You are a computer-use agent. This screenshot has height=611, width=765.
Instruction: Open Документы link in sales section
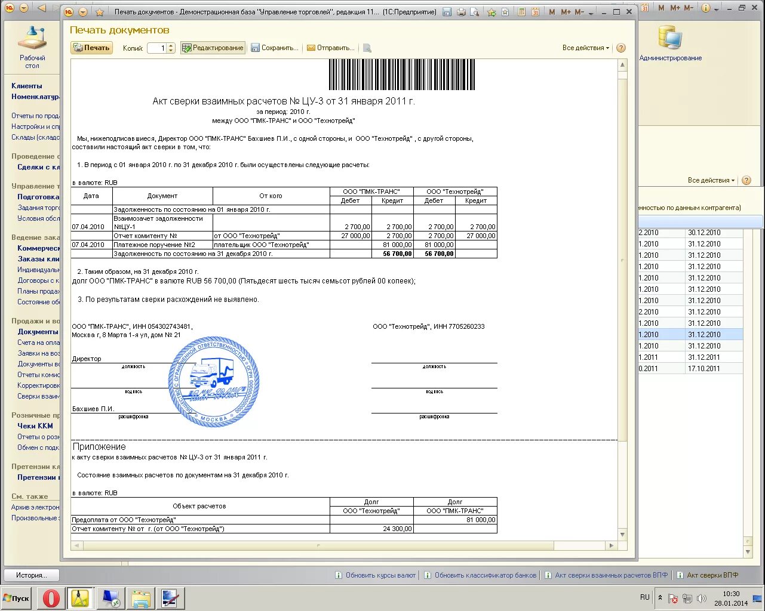point(38,332)
